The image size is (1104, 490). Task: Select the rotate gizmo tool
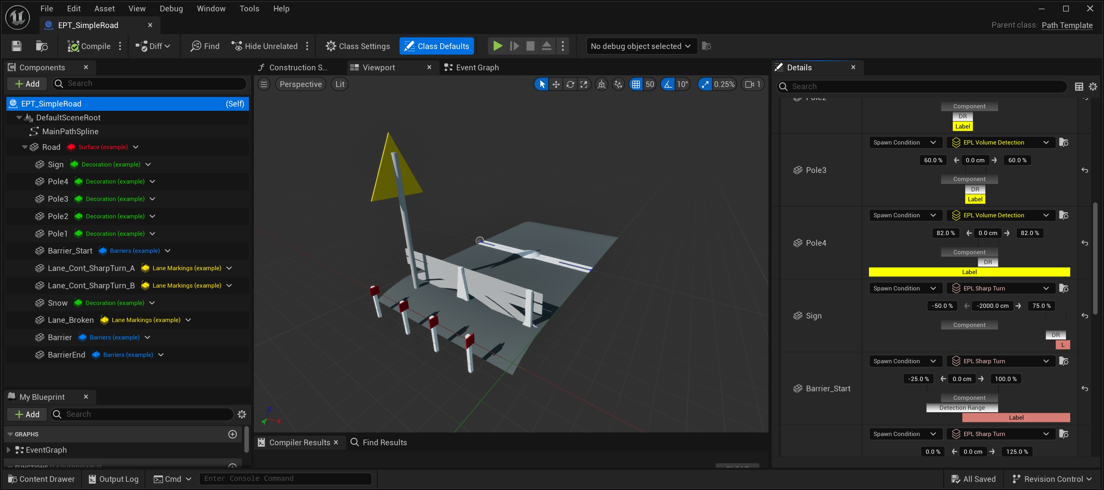click(570, 85)
